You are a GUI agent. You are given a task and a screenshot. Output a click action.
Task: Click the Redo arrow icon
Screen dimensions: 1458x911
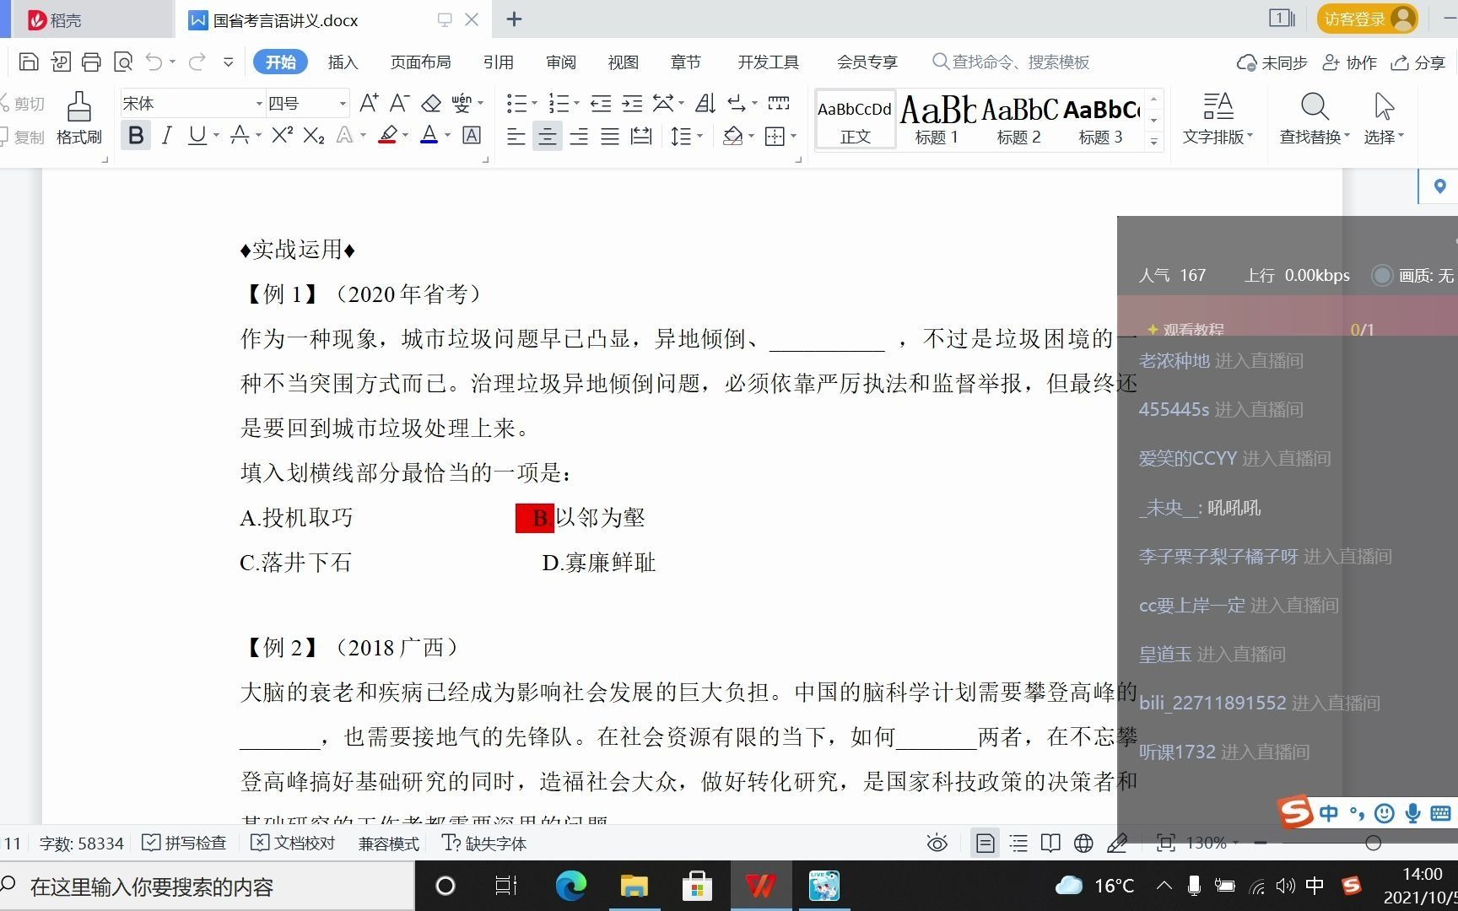tap(197, 62)
